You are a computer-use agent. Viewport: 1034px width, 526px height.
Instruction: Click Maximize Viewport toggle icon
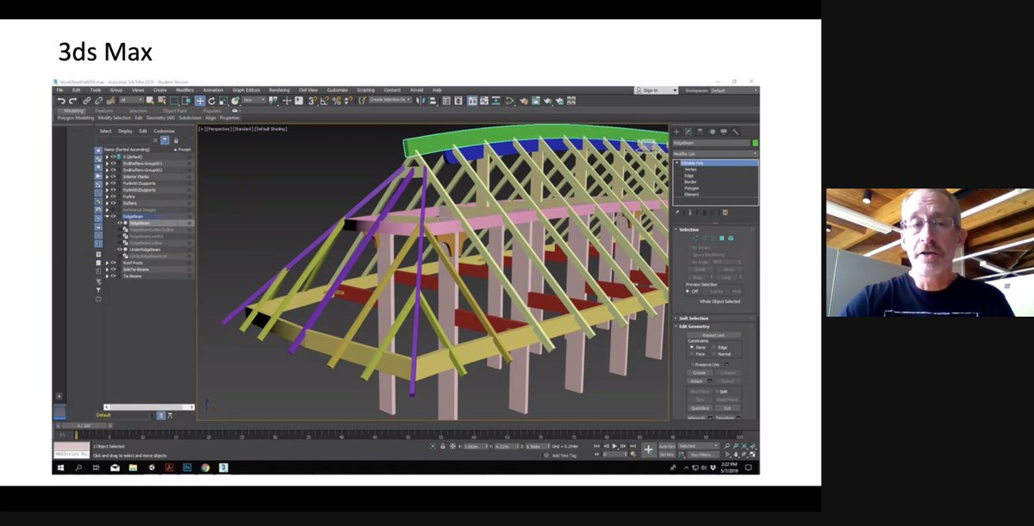(752, 455)
